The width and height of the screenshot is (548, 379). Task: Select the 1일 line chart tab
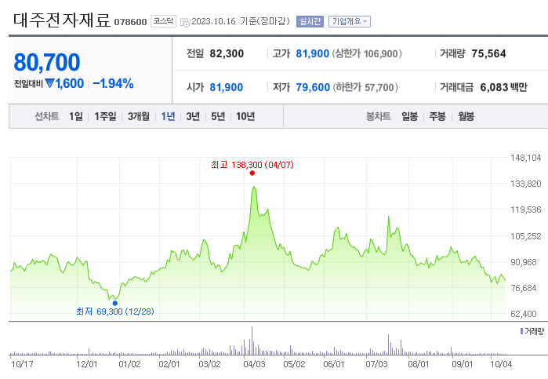[x=76, y=116]
